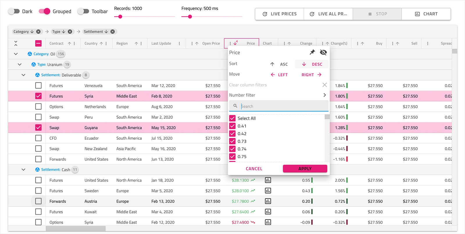Apply the Price column filter
This screenshot has height=234, width=465.
(305, 169)
